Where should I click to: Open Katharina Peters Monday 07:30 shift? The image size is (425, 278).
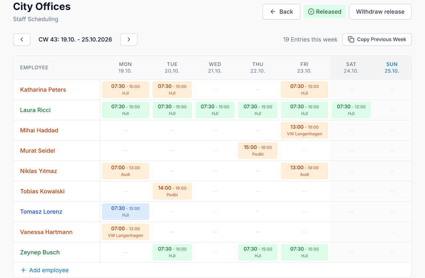click(126, 90)
